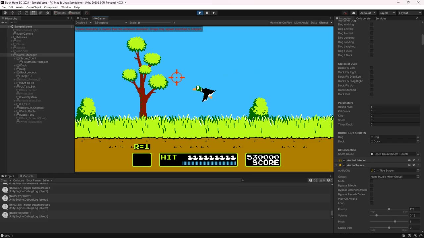Disable the Audio Listener component checkbox
The width and height of the screenshot is (424, 238).
pyautogui.click(x=344, y=160)
